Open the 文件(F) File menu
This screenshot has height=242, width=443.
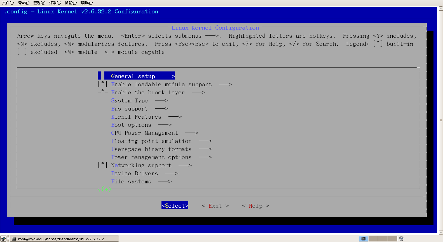click(x=8, y=3)
